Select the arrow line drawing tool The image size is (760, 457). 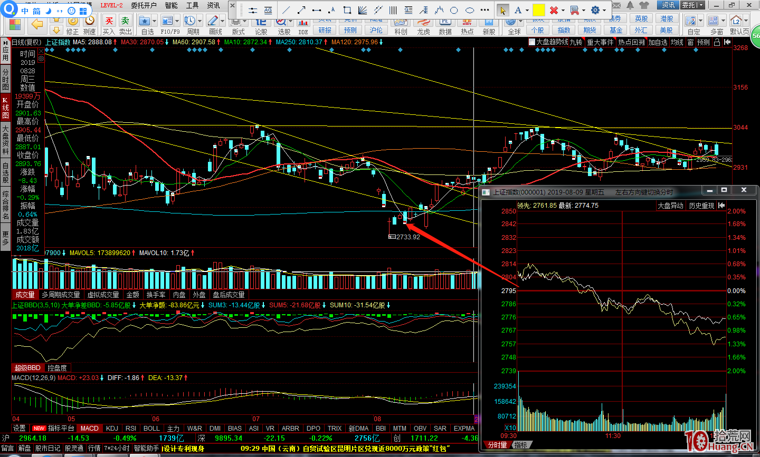(x=301, y=10)
